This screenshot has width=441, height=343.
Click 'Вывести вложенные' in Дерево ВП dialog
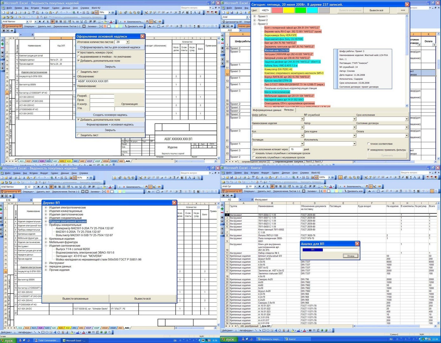(75, 299)
